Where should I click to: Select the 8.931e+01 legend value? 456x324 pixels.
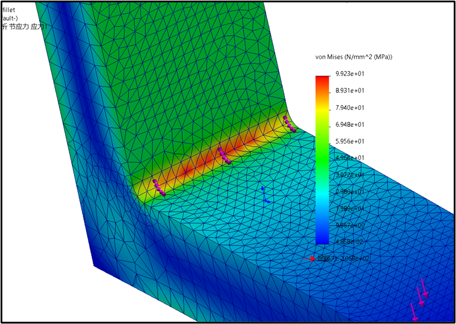pos(350,91)
